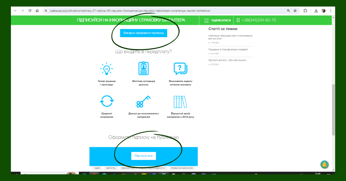
Task: Click the lightbulb 'Готові рішення' icon
Action: [x=106, y=69]
